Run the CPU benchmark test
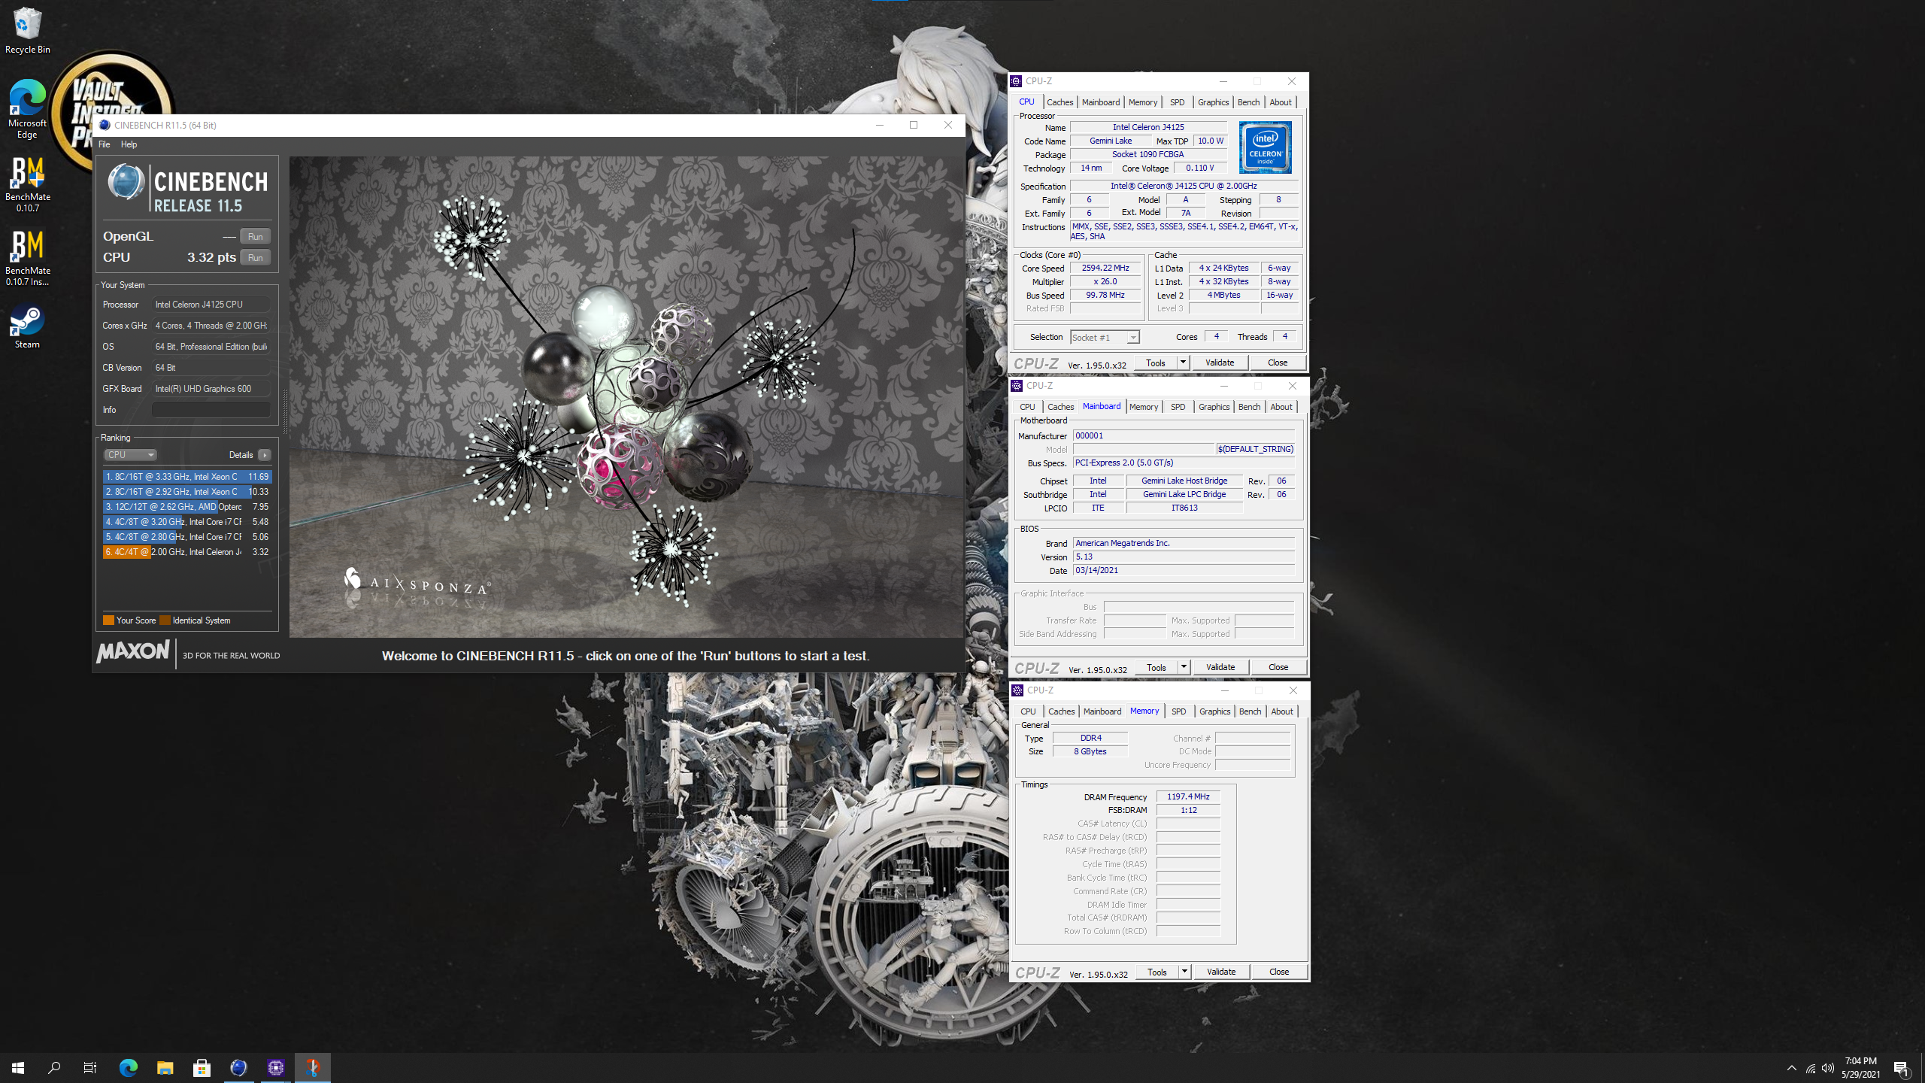The image size is (1925, 1083). (256, 257)
